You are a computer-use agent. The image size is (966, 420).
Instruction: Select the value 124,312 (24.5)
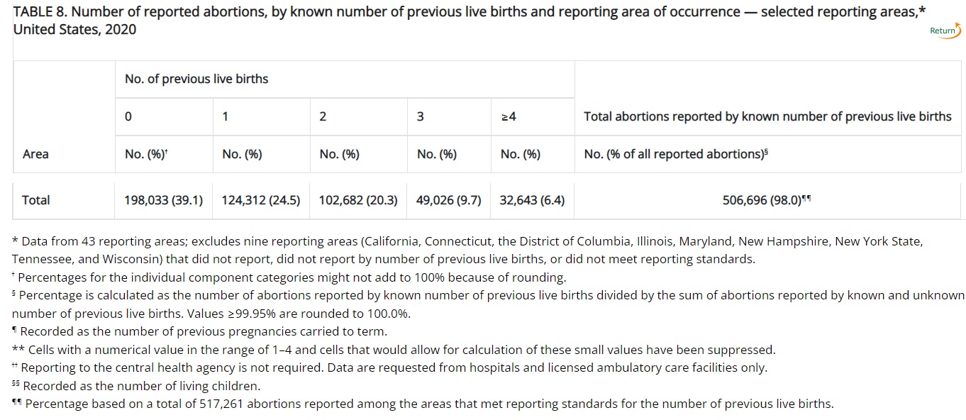click(x=260, y=200)
